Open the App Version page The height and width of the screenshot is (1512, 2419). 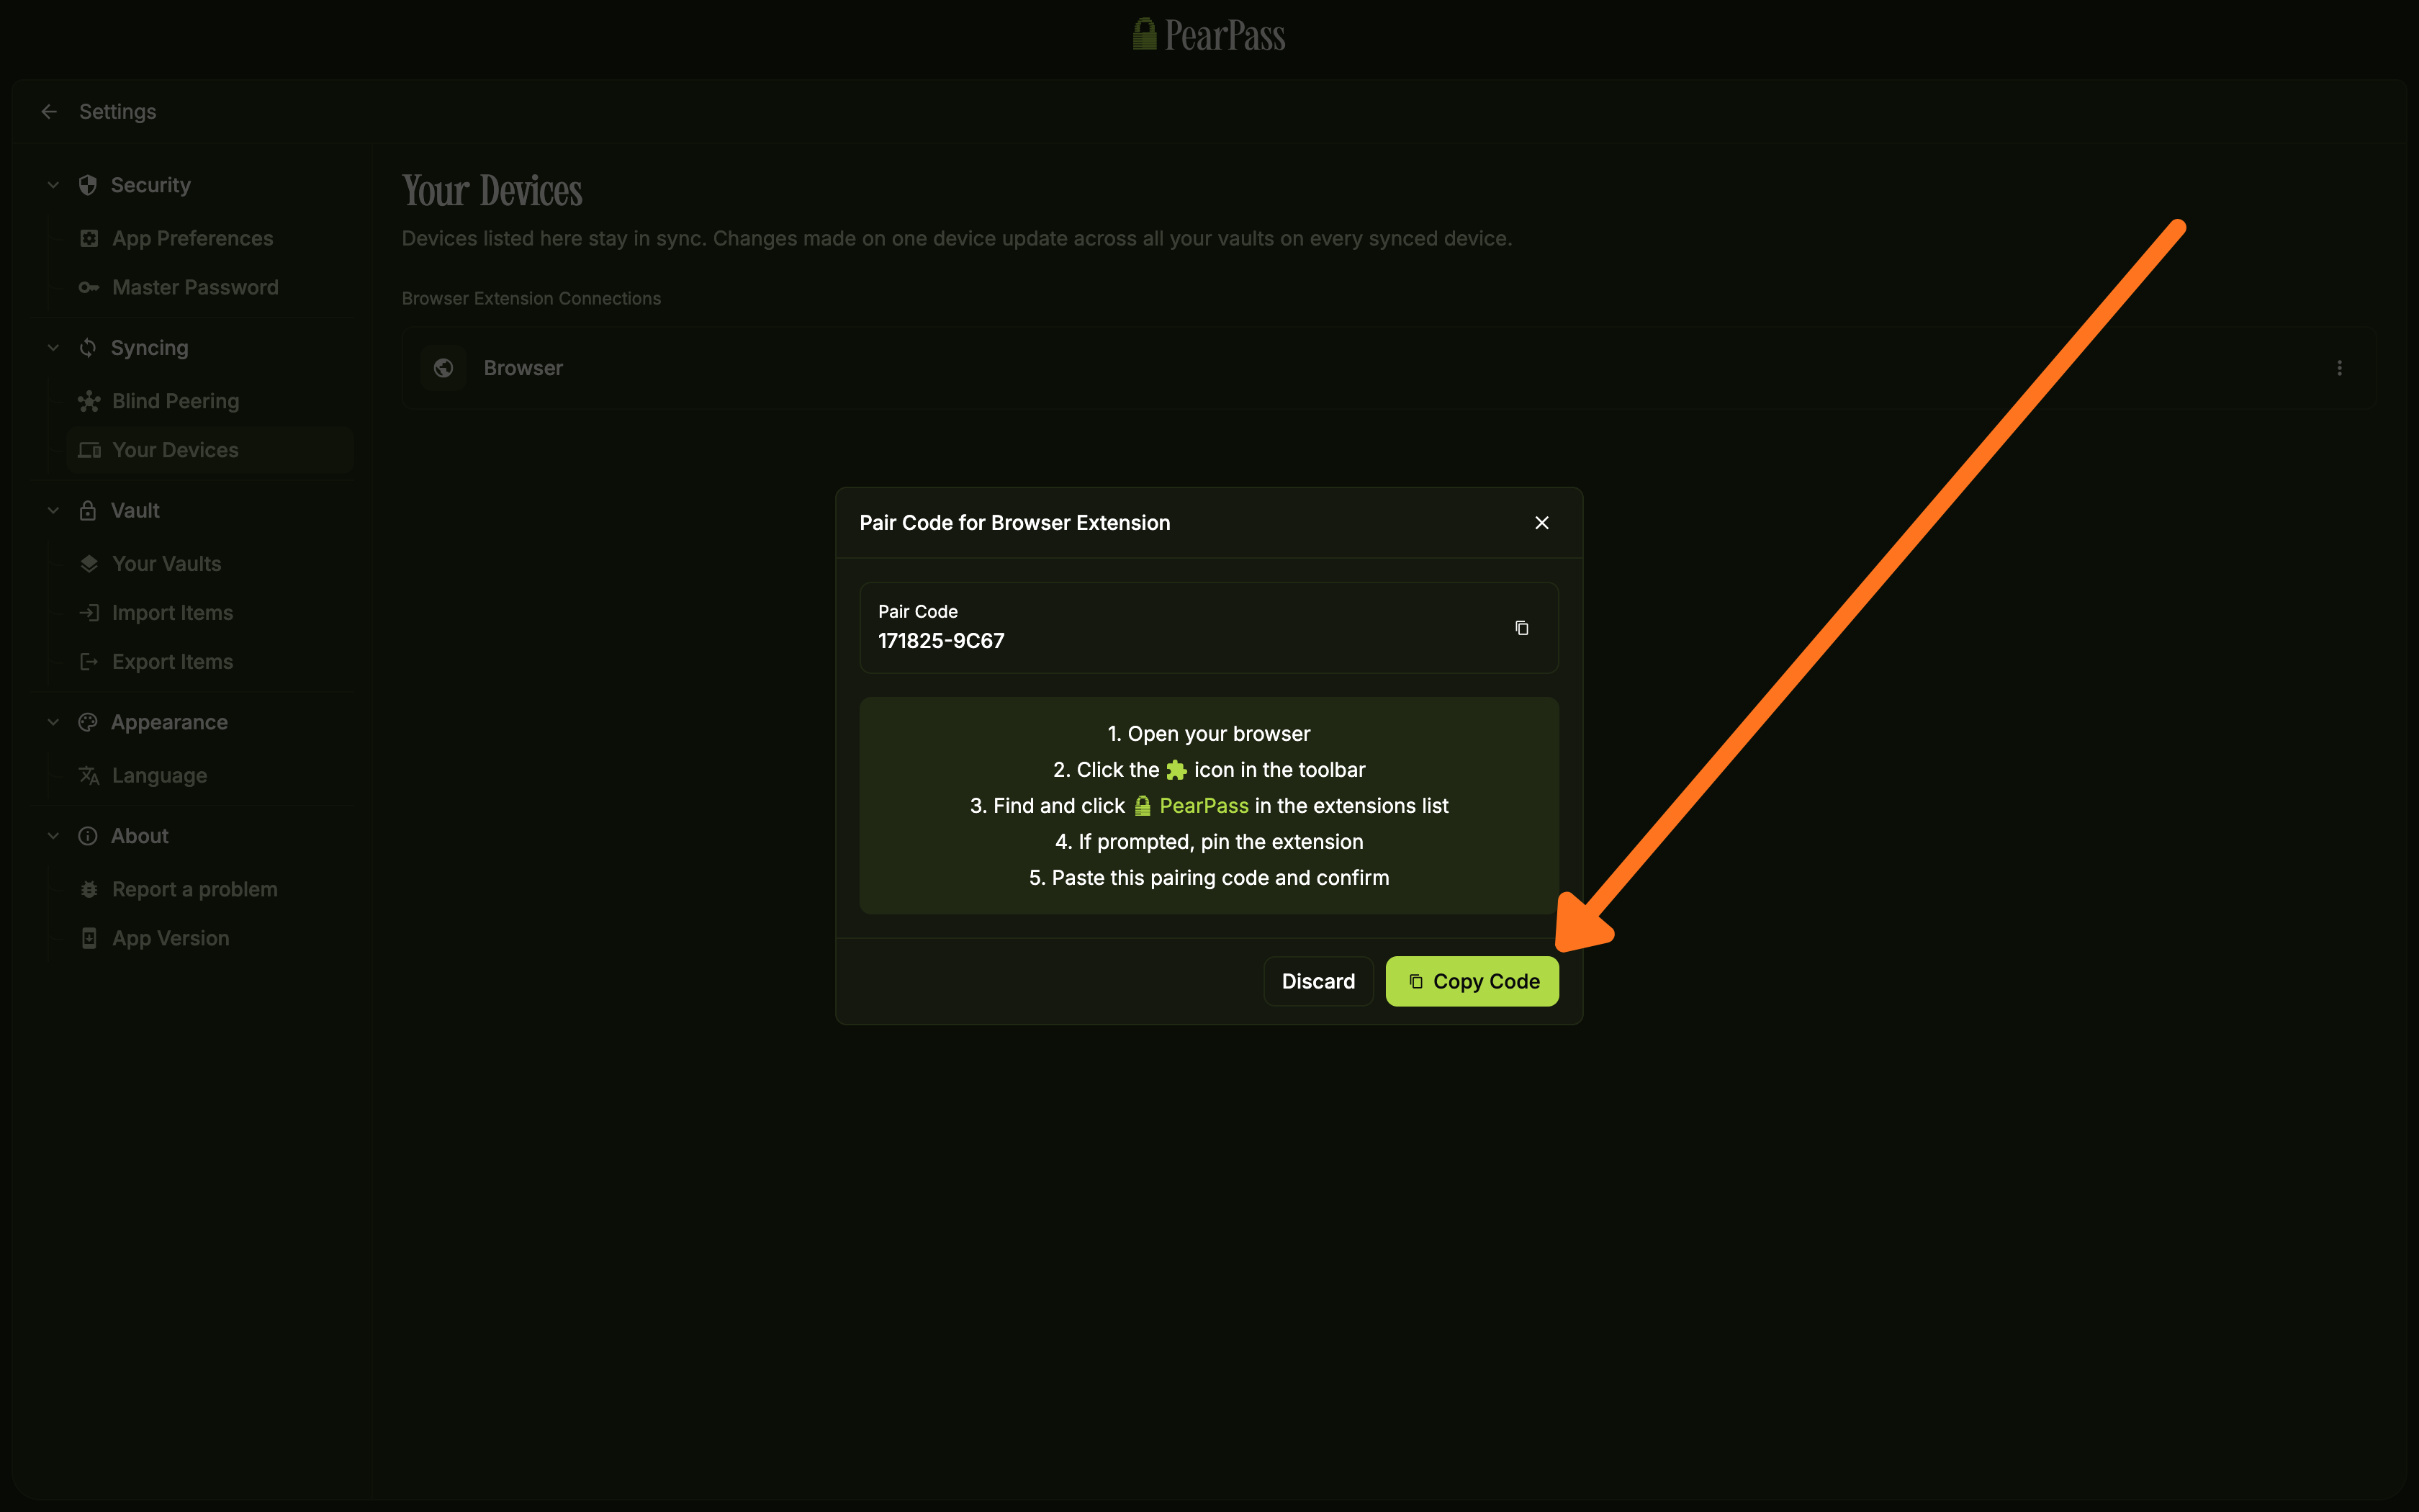[x=210, y=938]
